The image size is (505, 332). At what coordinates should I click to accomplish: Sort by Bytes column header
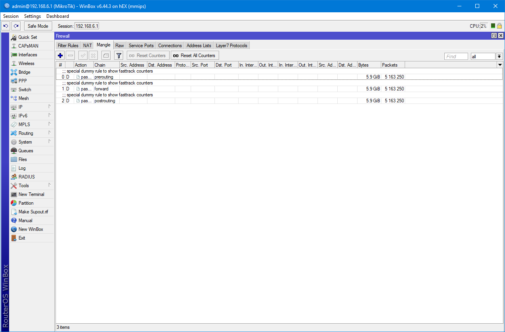pyautogui.click(x=369, y=65)
